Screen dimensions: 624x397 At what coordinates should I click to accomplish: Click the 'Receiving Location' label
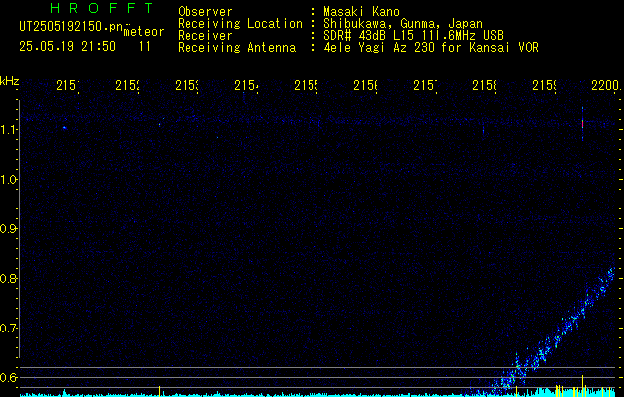240,24
